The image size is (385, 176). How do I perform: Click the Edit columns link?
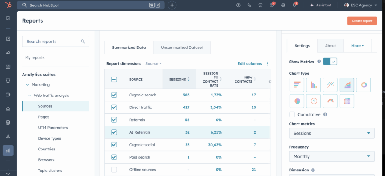click(x=250, y=63)
